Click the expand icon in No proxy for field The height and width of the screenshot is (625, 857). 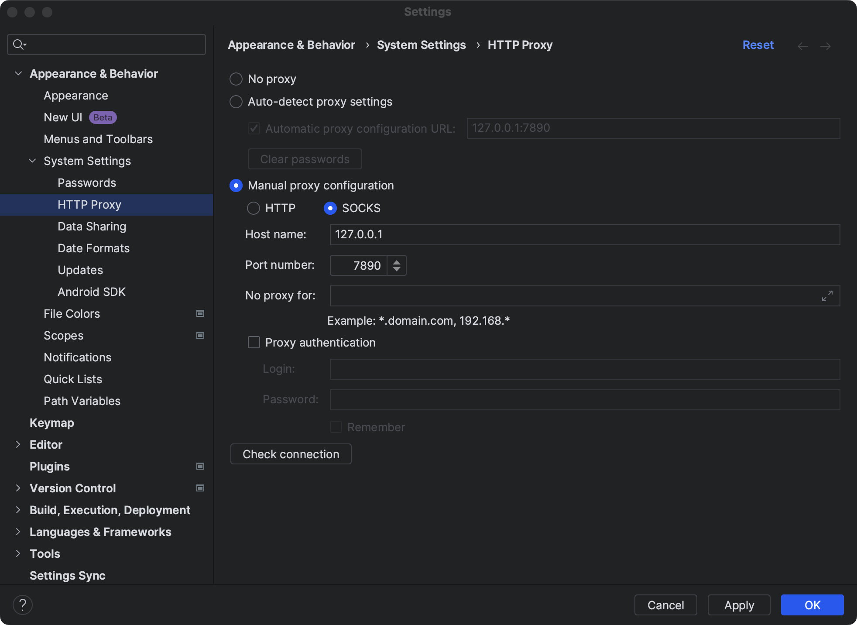pos(827,296)
